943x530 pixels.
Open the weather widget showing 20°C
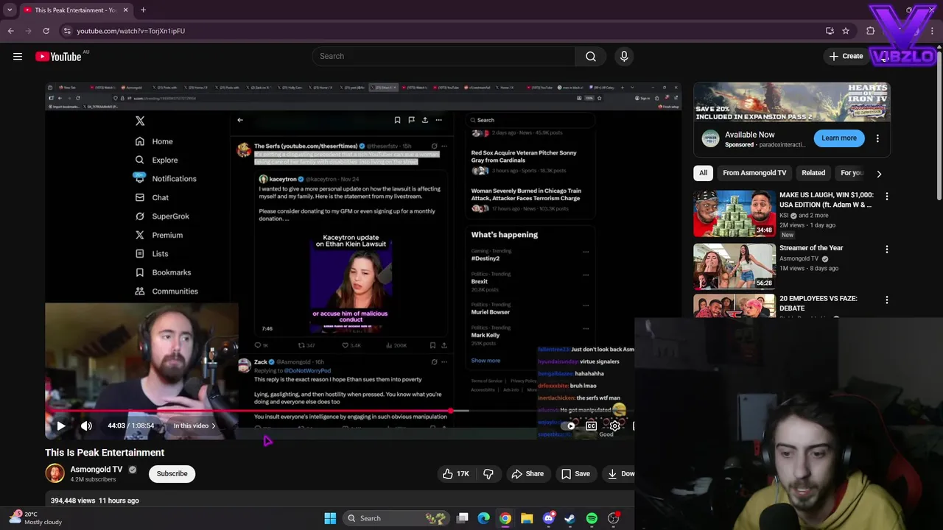coord(35,518)
